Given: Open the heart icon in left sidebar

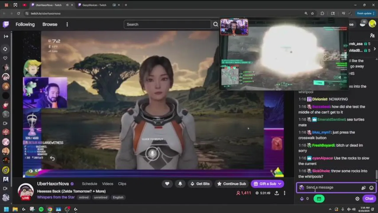Looking at the screenshot, I should pos(5,58).
